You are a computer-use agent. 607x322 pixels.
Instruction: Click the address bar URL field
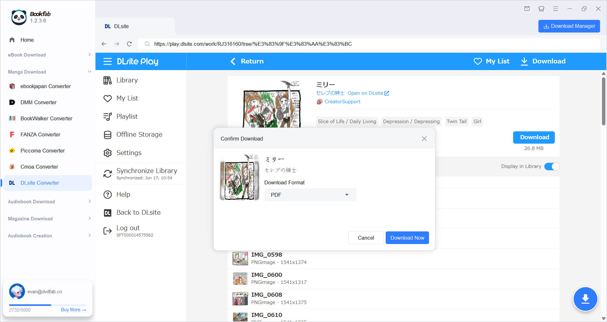pyautogui.click(x=369, y=44)
